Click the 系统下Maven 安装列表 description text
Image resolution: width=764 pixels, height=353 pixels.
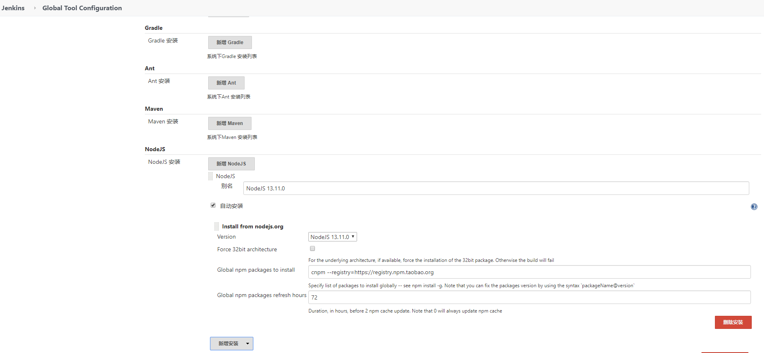(x=232, y=137)
